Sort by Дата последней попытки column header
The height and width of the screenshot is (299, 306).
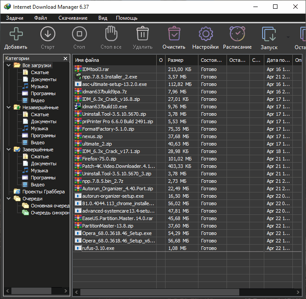tap(278, 60)
